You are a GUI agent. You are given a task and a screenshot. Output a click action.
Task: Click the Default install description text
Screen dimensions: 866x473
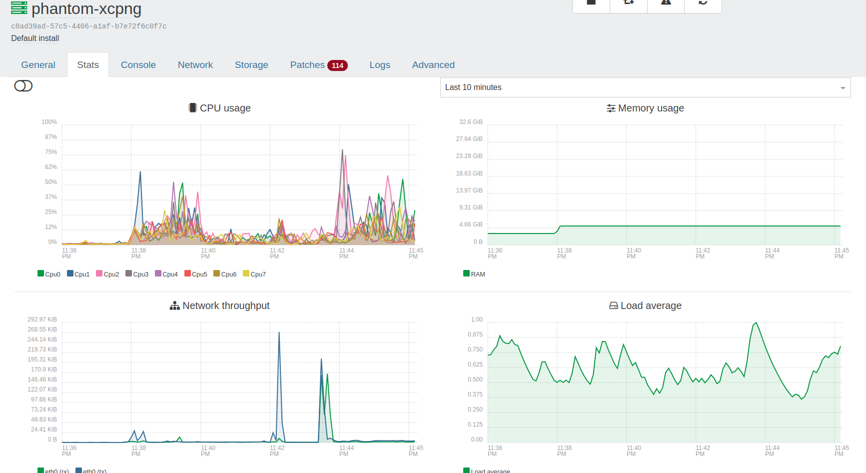pos(35,38)
